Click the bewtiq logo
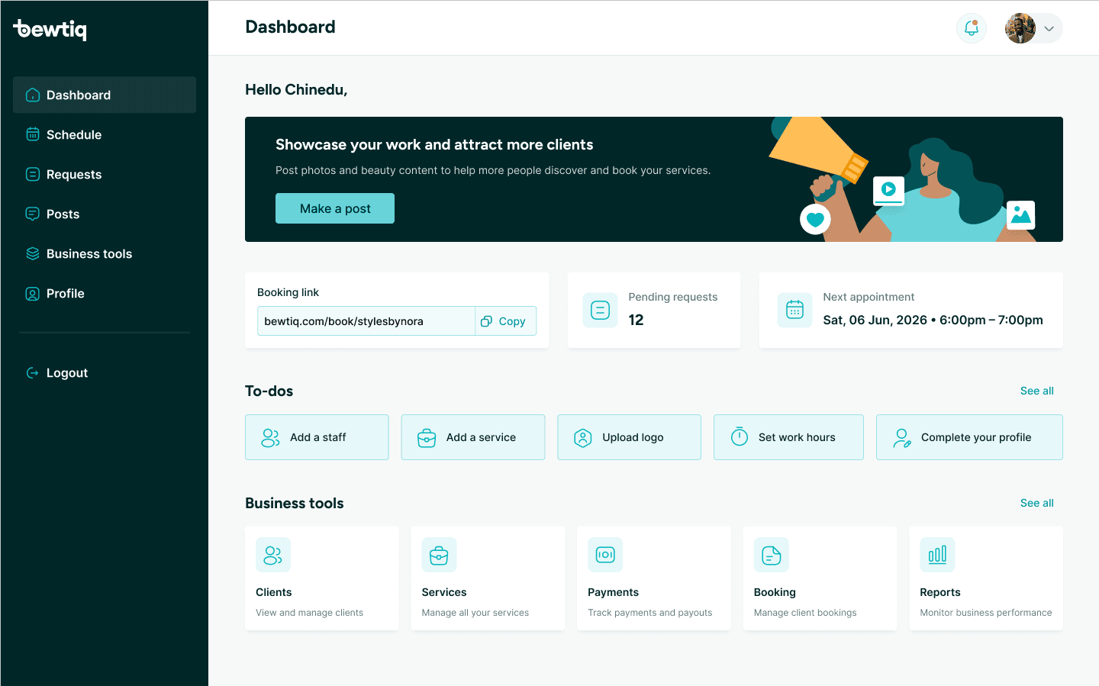The width and height of the screenshot is (1099, 686). point(50,29)
